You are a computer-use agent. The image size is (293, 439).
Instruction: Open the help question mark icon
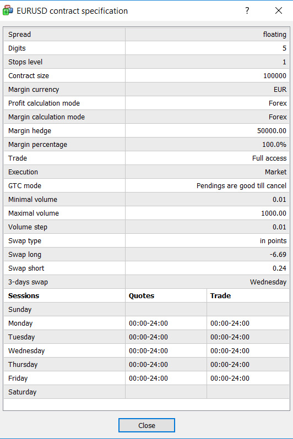[247, 10]
